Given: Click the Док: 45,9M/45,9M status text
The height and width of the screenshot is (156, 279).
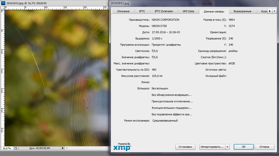Looking at the screenshot, I should pyautogui.click(x=40, y=148).
